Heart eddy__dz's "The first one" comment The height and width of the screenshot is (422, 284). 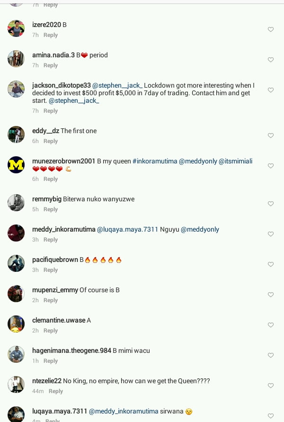point(271,135)
